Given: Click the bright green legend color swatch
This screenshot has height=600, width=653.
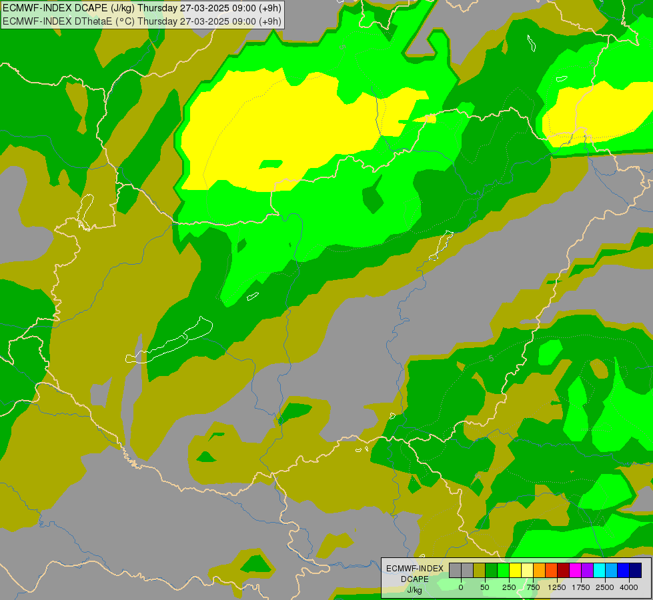Looking at the screenshot, I should pyautogui.click(x=504, y=570).
